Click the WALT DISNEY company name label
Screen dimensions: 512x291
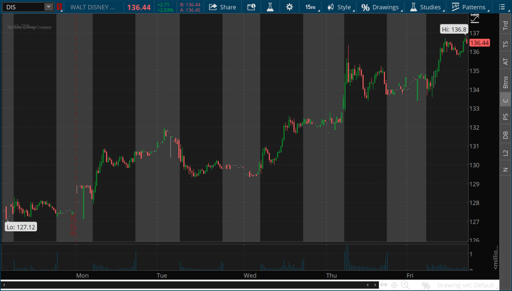coord(93,7)
